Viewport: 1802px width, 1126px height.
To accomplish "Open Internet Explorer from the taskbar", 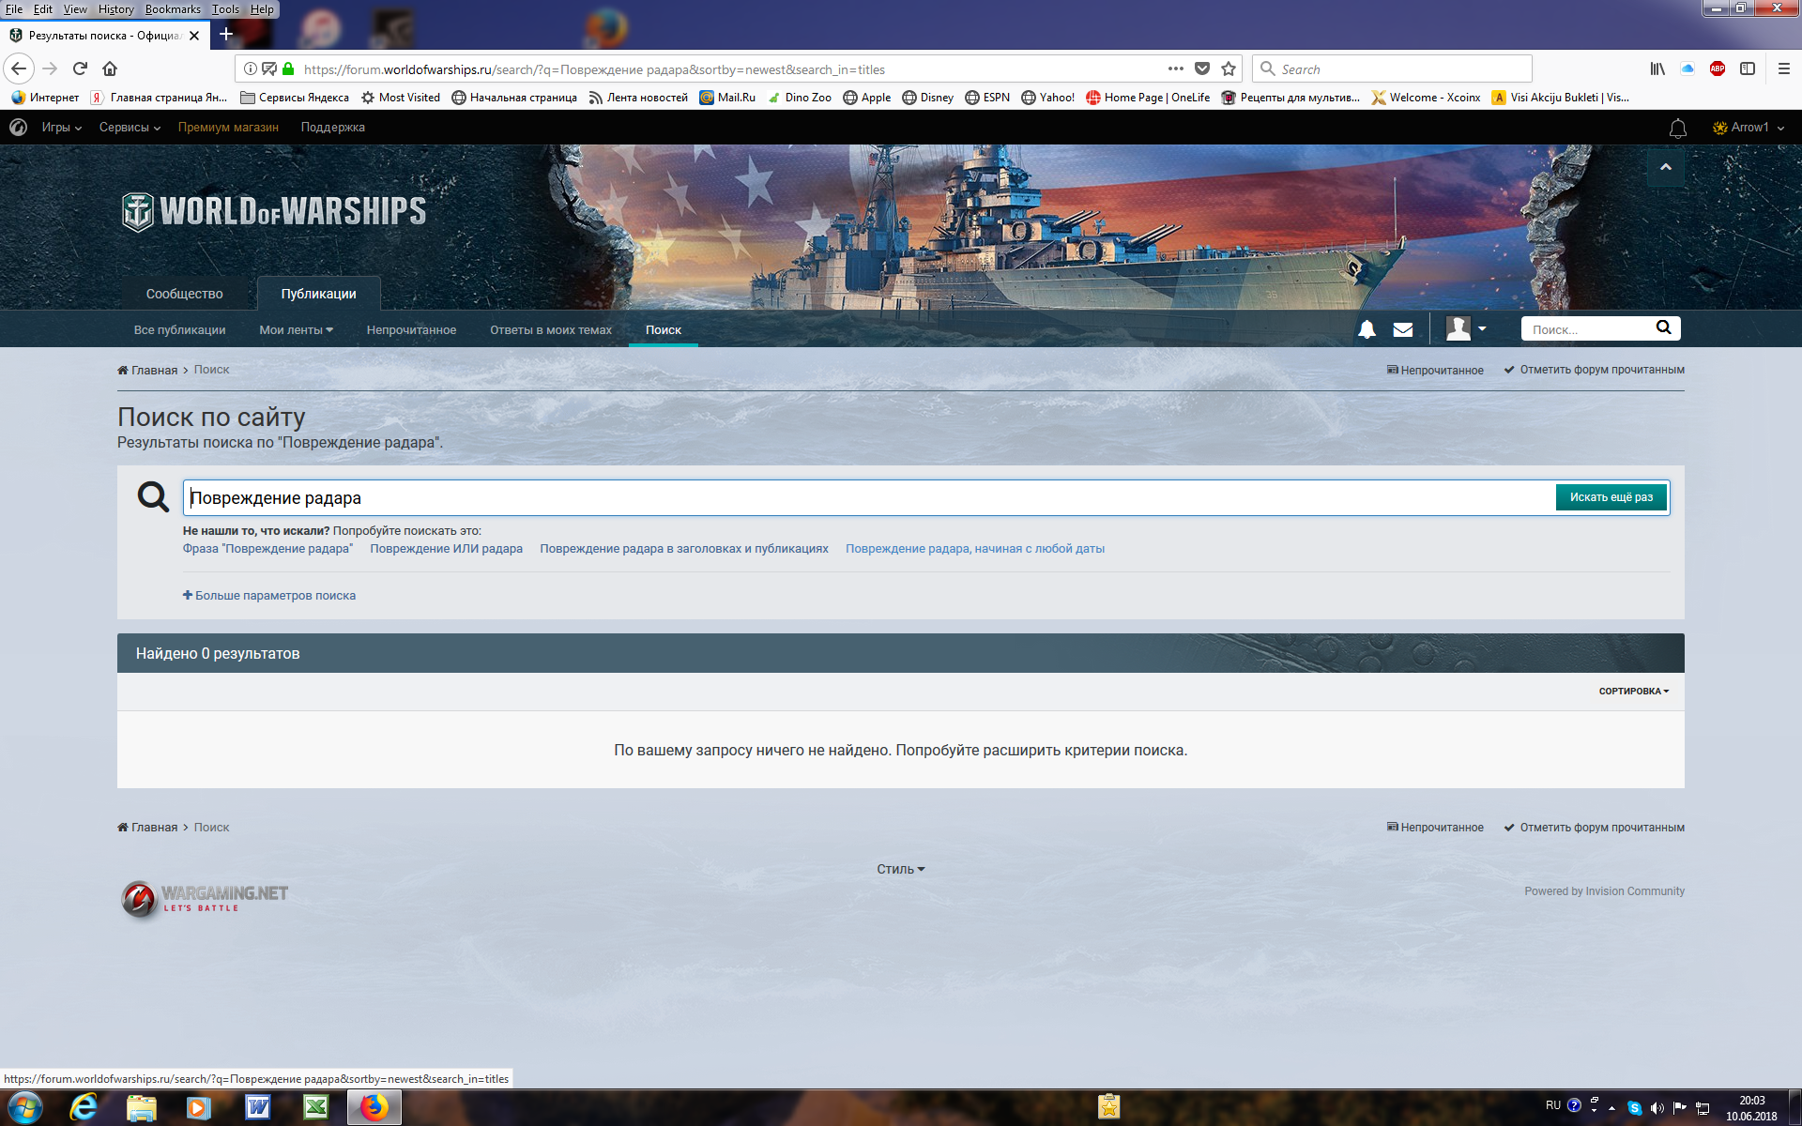I will [84, 1107].
